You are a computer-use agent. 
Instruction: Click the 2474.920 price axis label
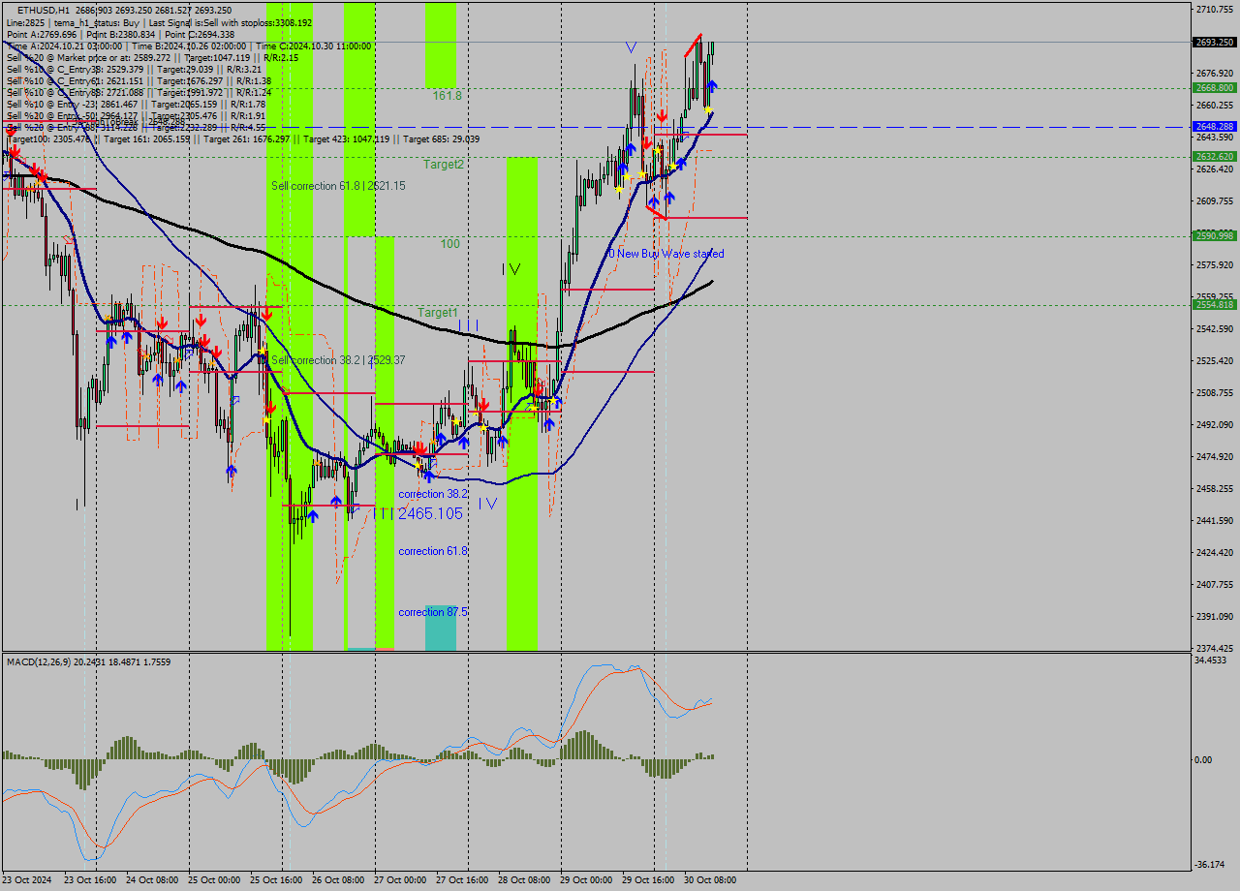pyautogui.click(x=1215, y=457)
